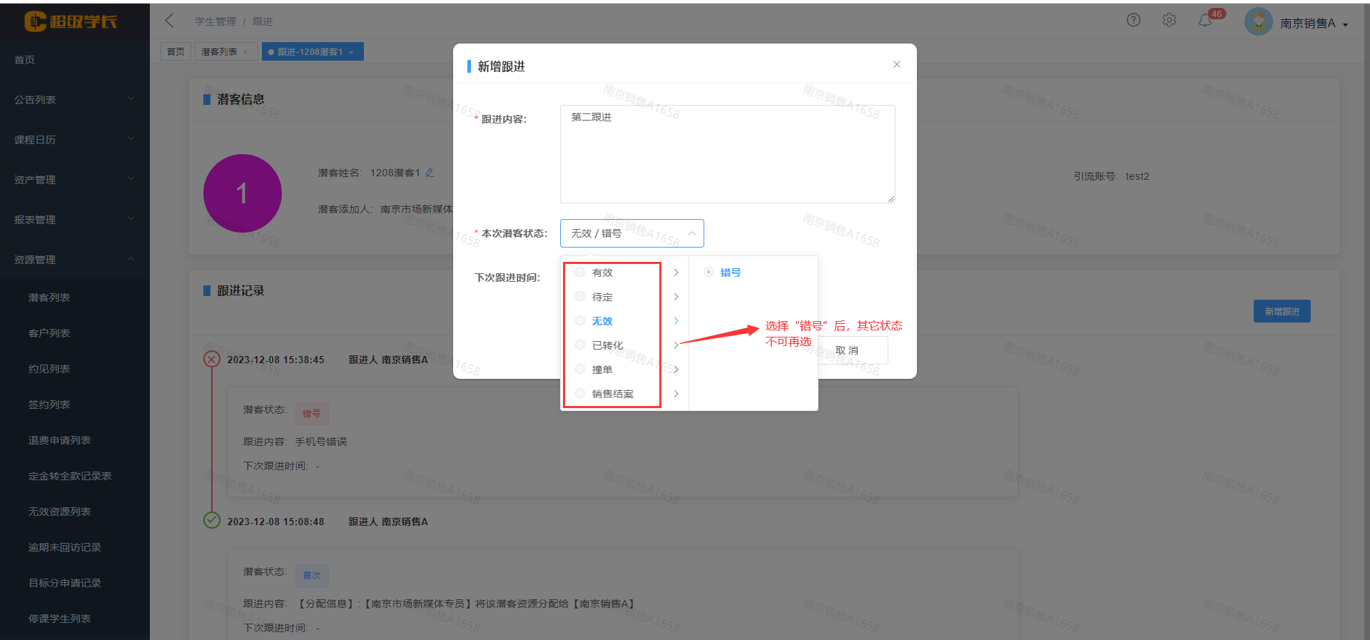Click the 取消 button
Viewport: 1370px width, 640px height.
tap(848, 350)
